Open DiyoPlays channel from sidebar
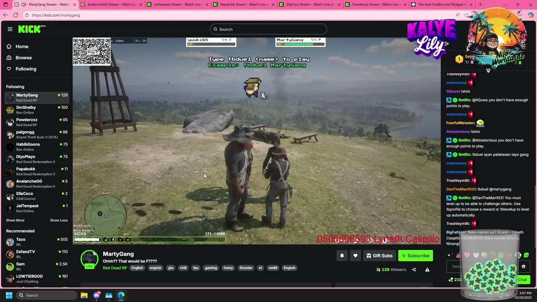The height and width of the screenshot is (302, 537). [36, 159]
